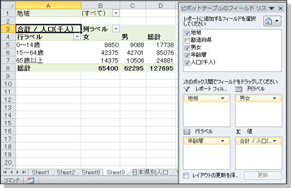Select the value 10506 cell

[133, 61]
